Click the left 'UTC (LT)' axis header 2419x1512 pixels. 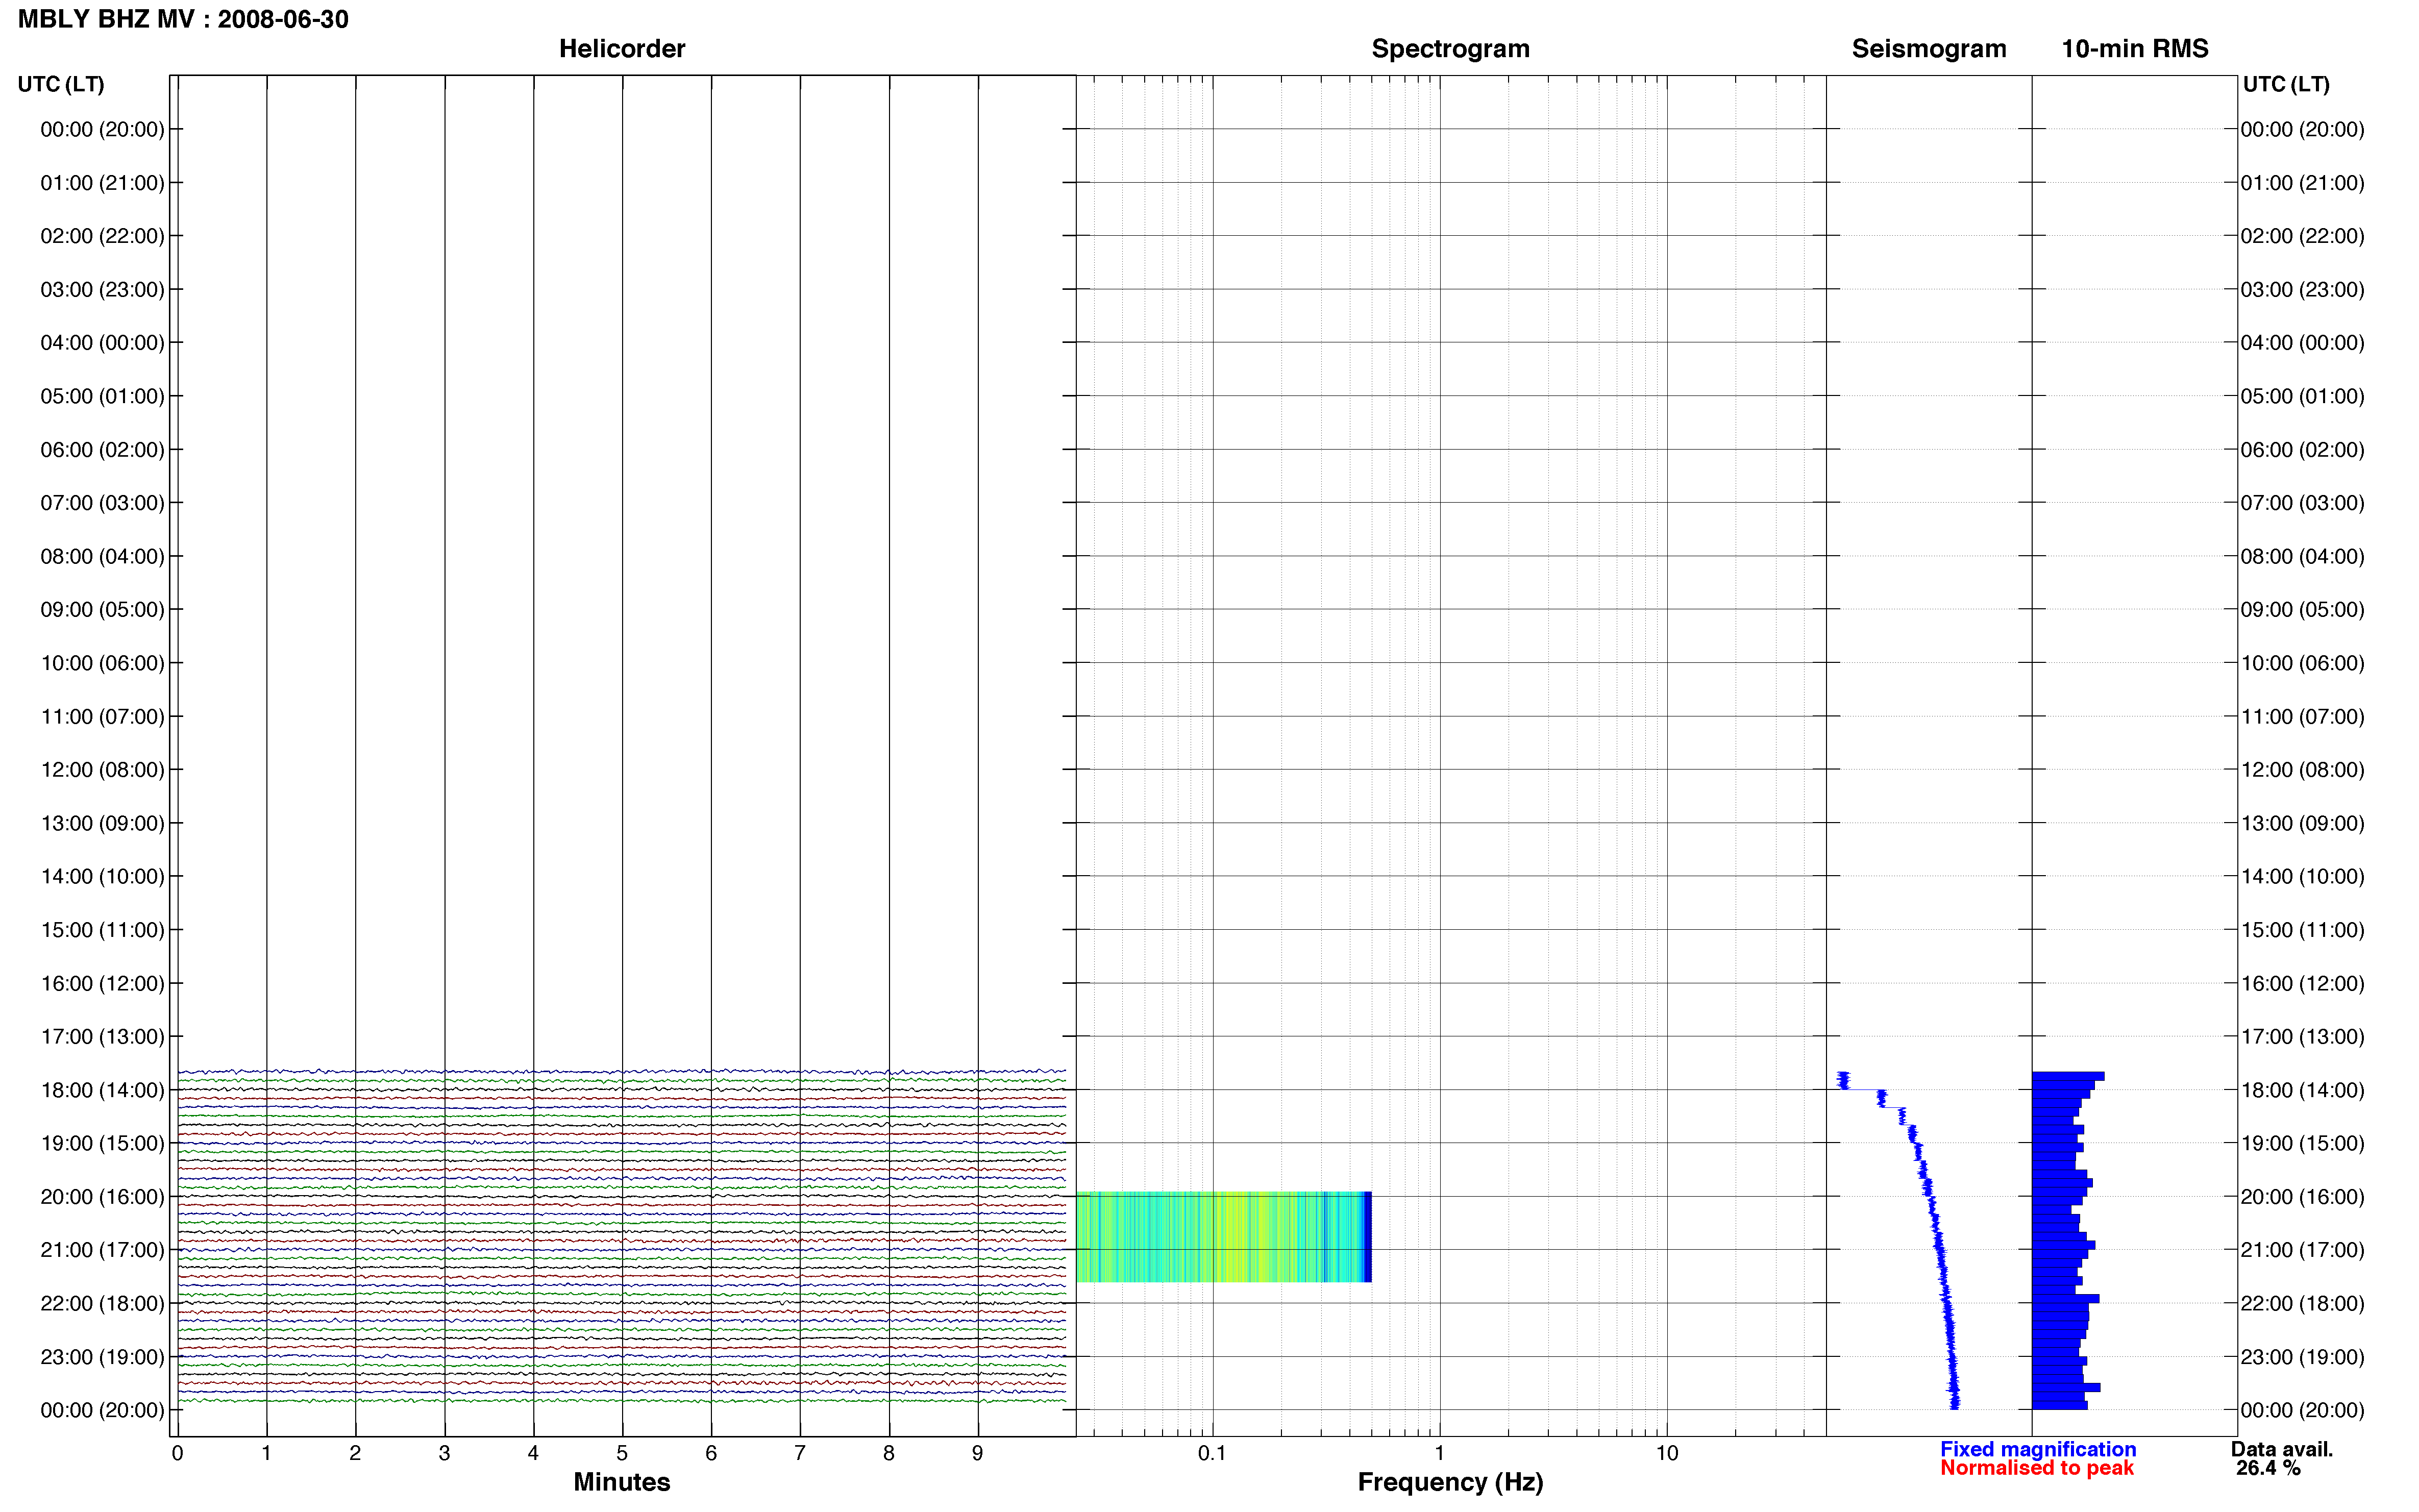point(61,84)
